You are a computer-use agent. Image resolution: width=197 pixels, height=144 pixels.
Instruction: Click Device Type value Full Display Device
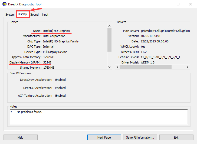pyautogui.click(x=55, y=52)
